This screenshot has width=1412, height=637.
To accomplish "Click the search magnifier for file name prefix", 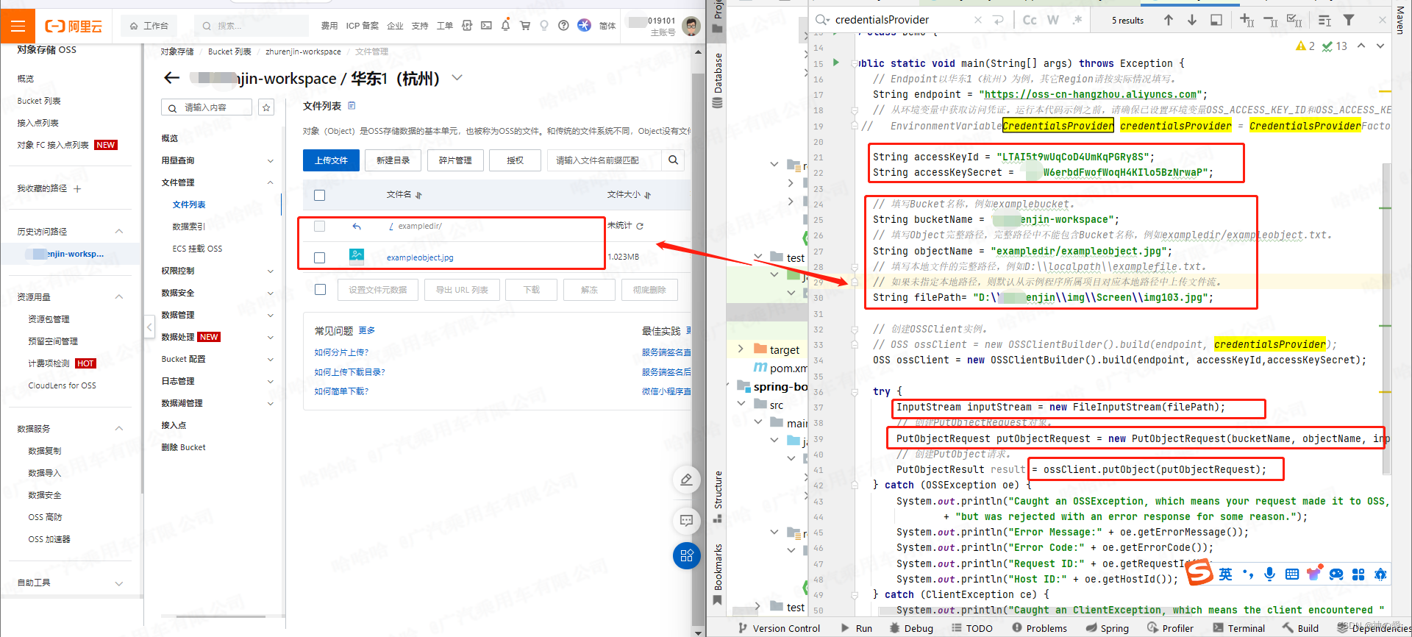I will [673, 160].
